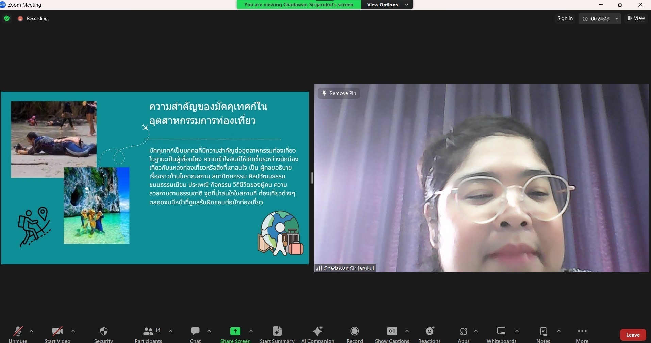The image size is (651, 343).
Task: Open audio options chevron next to Unmute
Action: 31,331
